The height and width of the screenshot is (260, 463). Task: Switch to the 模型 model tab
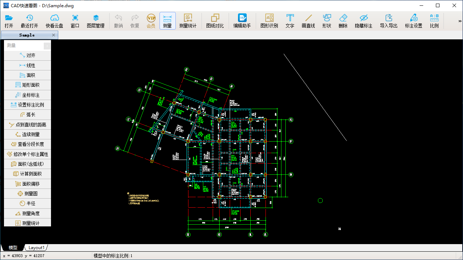coord(13,248)
